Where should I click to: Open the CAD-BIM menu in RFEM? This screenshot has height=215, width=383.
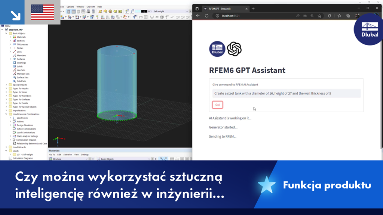tap(91, 7)
